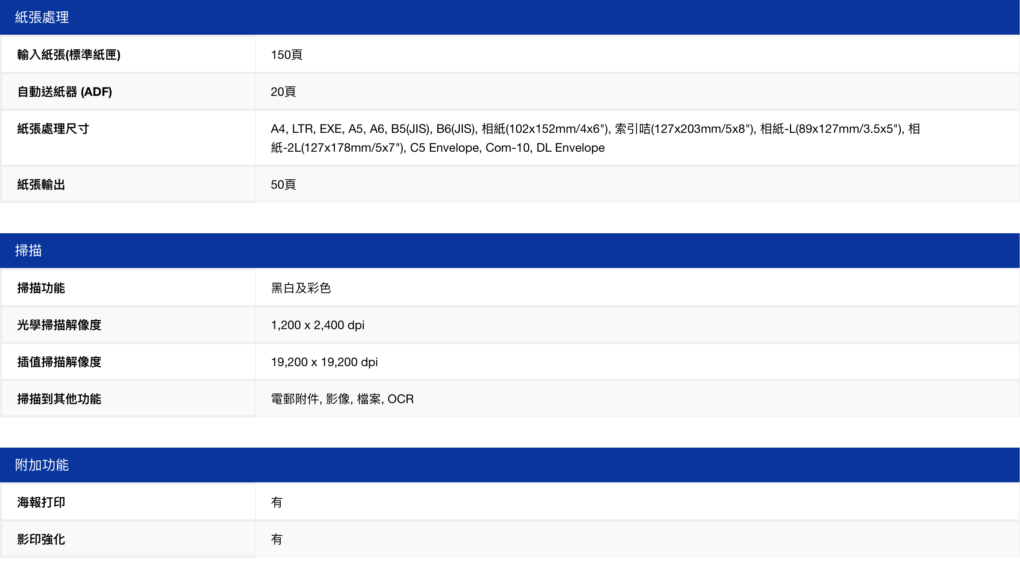Click the 掃描到其他功能 label

pyautogui.click(x=59, y=399)
